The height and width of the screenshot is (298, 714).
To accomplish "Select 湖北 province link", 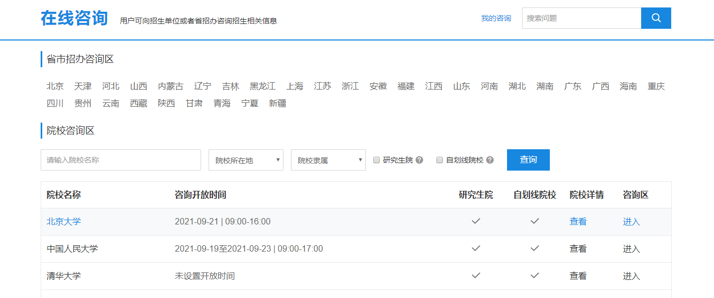I will pos(517,86).
